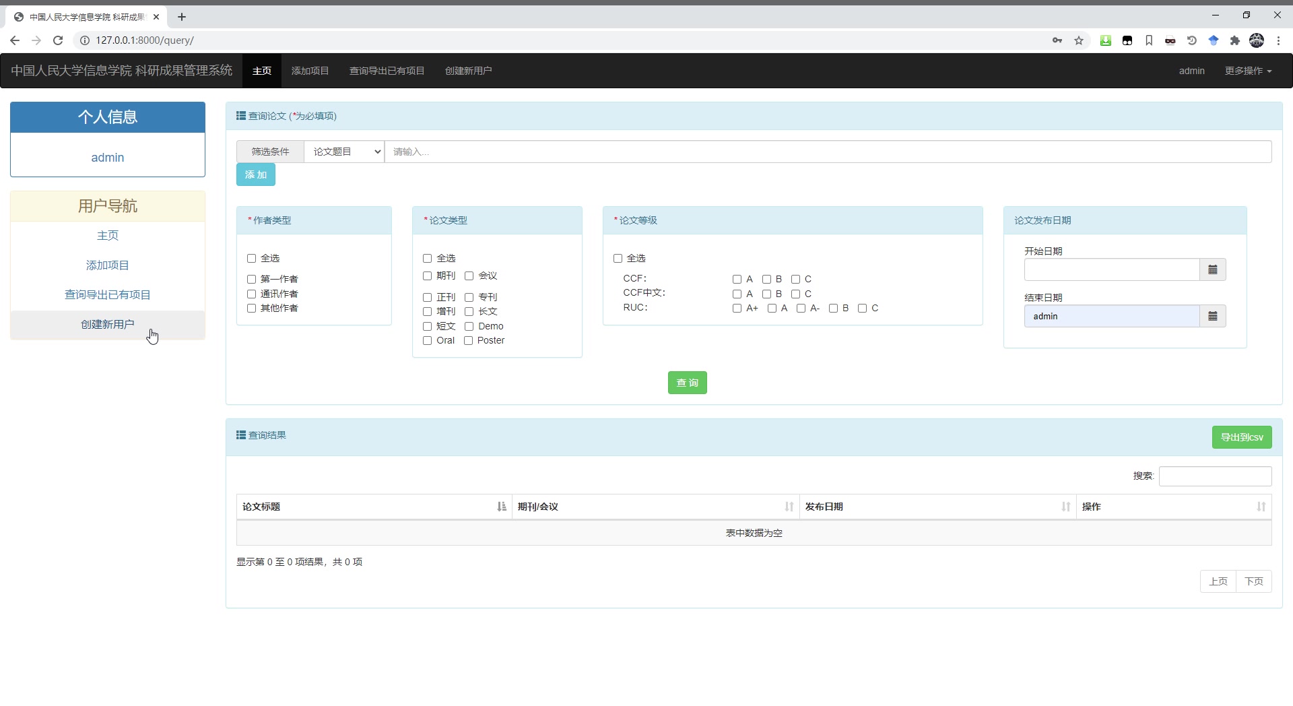1293x706 pixels.
Task: Open site info icon in address bar
Action: tap(85, 40)
